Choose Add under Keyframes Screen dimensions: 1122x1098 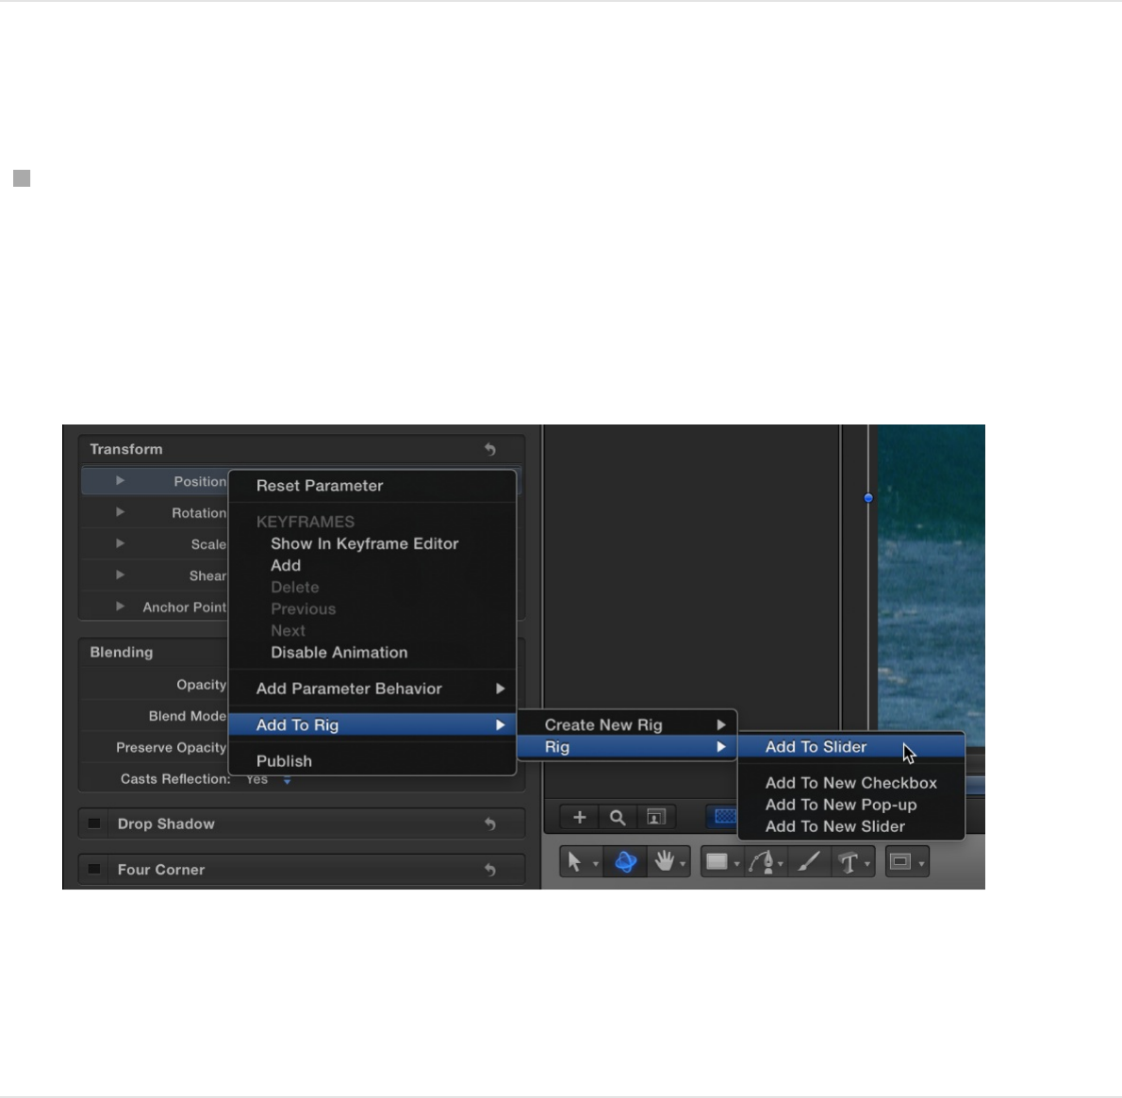coord(372,565)
